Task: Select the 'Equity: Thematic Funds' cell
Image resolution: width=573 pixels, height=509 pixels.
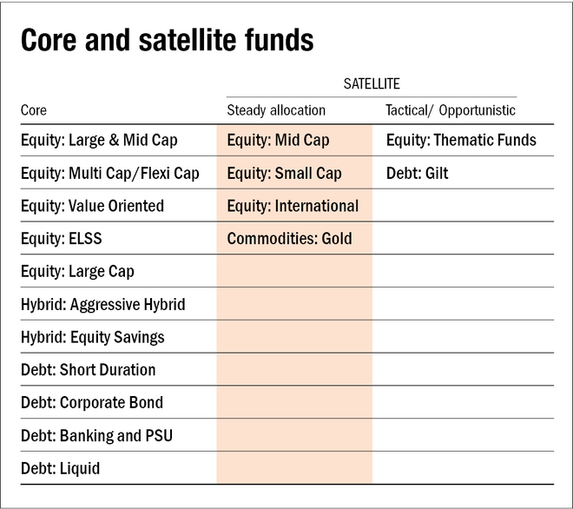Action: click(x=461, y=141)
